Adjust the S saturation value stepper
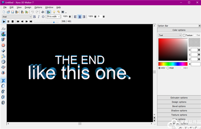201x129 pixels. click(199, 55)
